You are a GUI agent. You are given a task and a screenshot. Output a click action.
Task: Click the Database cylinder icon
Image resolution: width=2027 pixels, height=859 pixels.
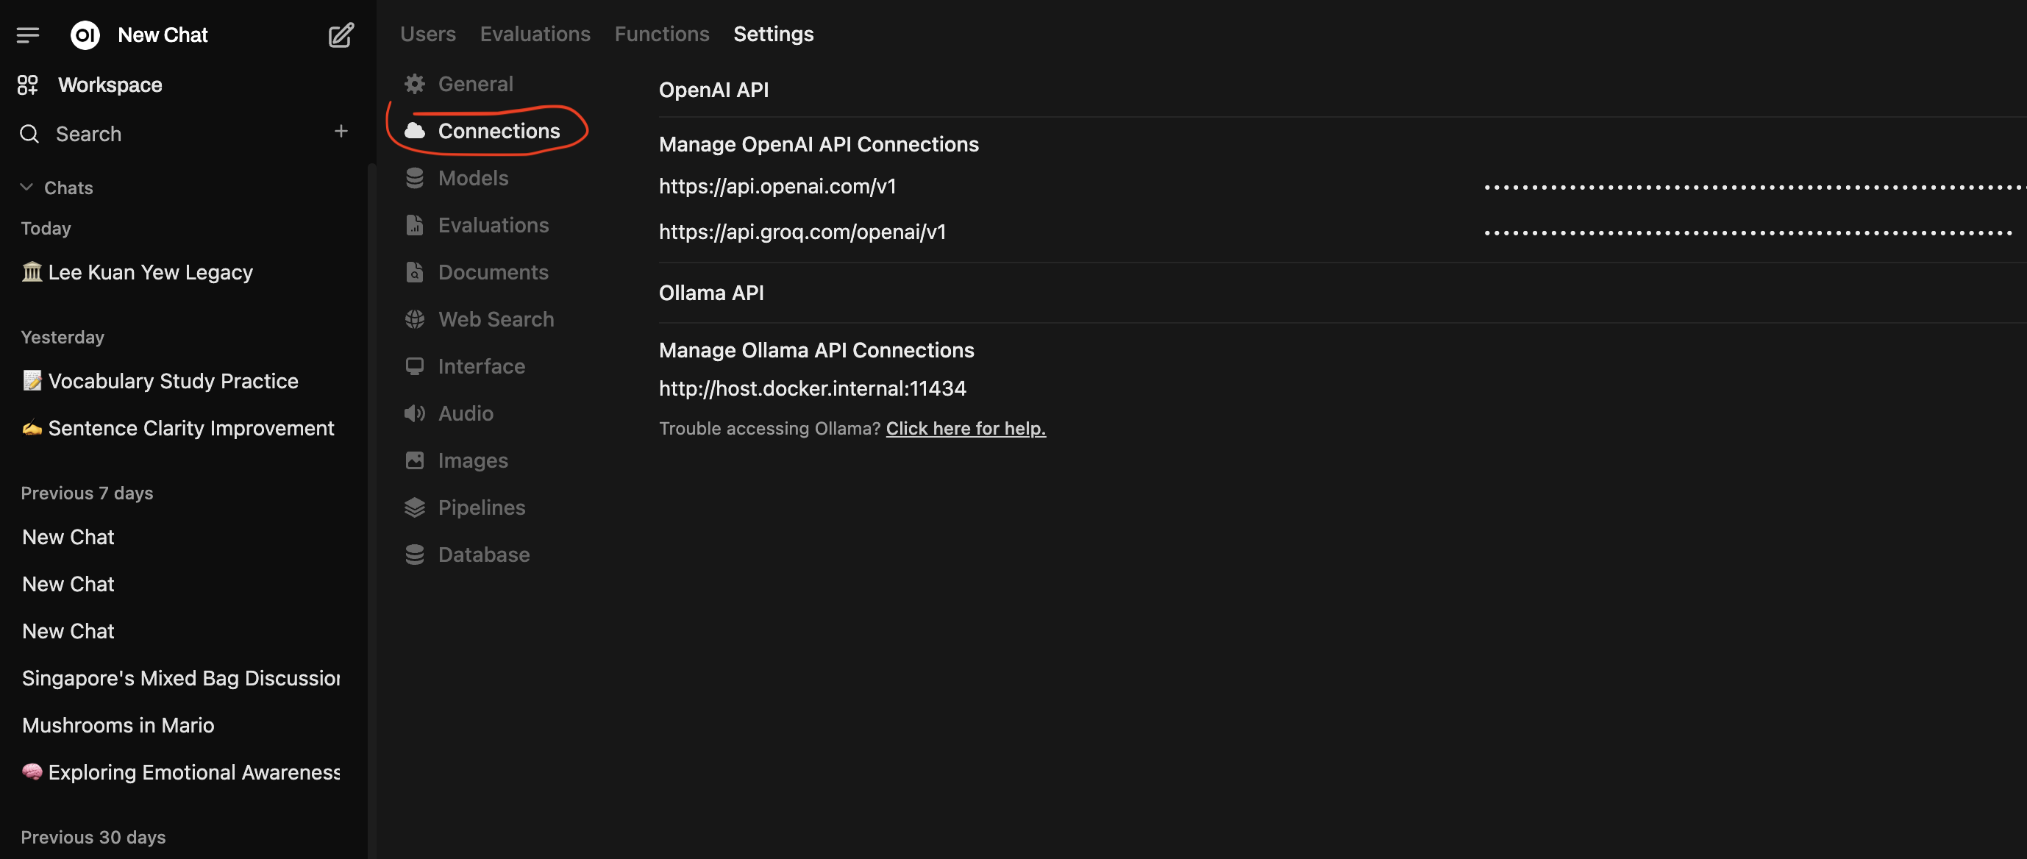(x=415, y=555)
